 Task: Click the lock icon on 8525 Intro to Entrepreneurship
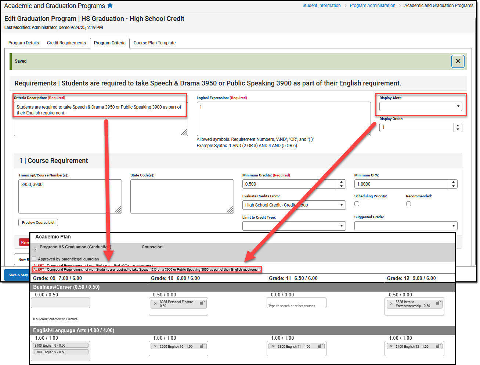click(x=438, y=304)
